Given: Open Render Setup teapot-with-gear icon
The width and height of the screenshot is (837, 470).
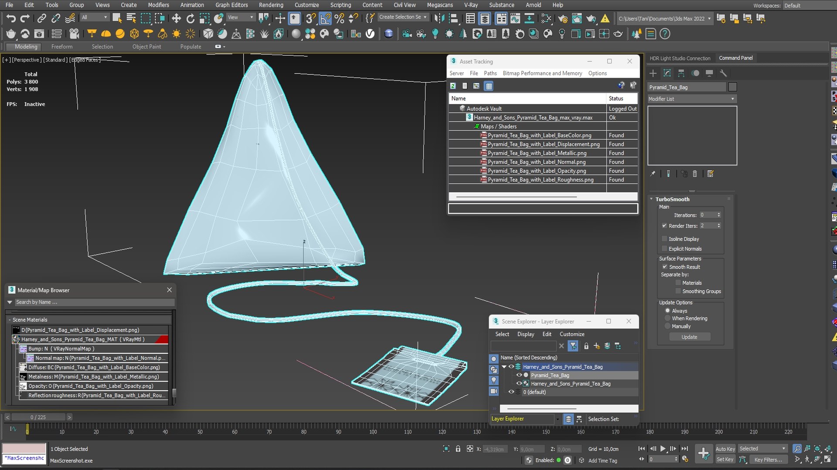Looking at the screenshot, I should pyautogui.click(x=563, y=18).
